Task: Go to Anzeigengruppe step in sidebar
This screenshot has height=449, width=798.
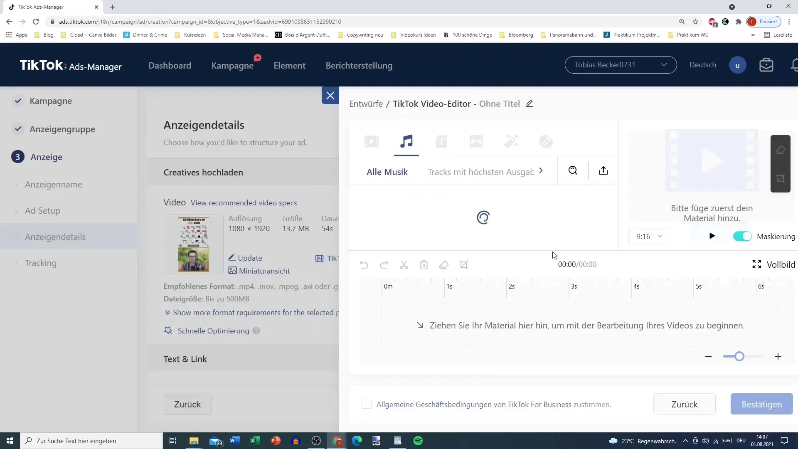Action: click(62, 129)
